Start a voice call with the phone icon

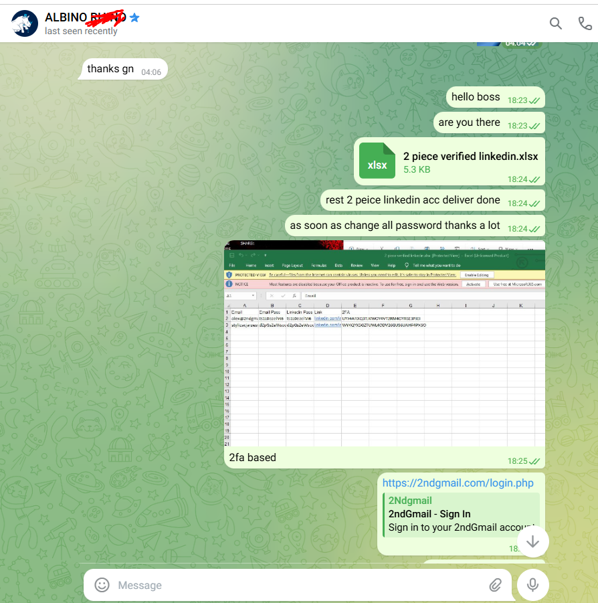pyautogui.click(x=585, y=23)
